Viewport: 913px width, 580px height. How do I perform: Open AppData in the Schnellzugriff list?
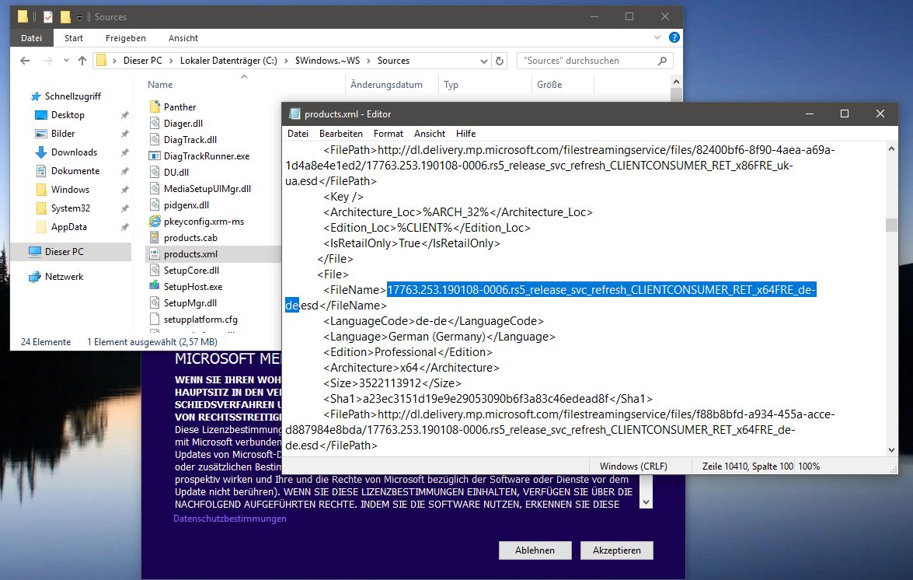click(68, 226)
